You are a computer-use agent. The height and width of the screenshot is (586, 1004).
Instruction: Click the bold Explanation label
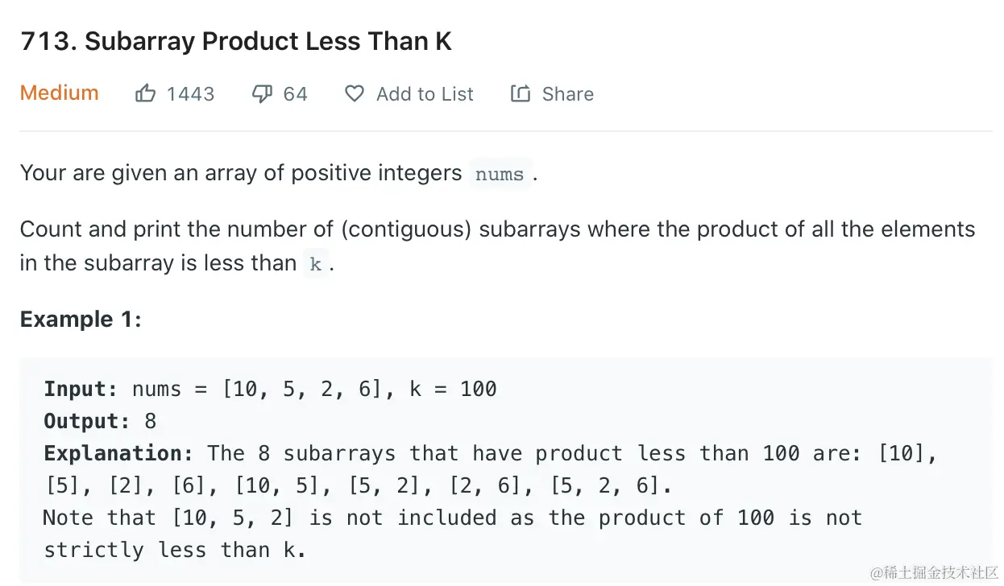pyautogui.click(x=118, y=454)
